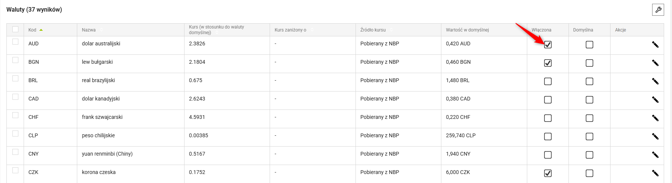Set CHF as the Domyślna currency
Image resolution: width=672 pixels, height=183 pixels.
(589, 118)
